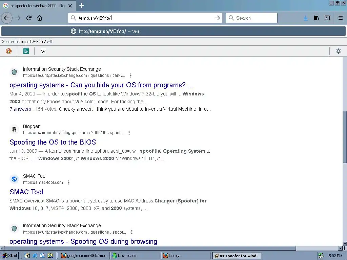Open more options for the SMAC Tool result
The image size is (347, 260).
pyautogui.click(x=68, y=182)
